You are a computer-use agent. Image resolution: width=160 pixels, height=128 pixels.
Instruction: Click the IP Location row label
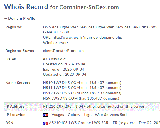15,115
